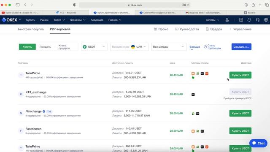The image size is (270, 152).
Task: Click Купить USDT for TwinPrime 28.49
Action: point(240,75)
